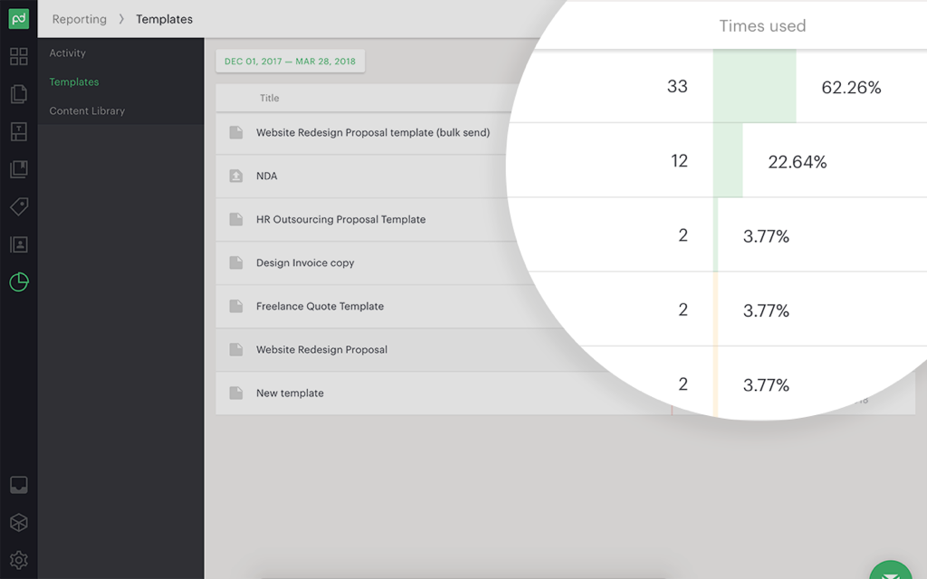Viewport: 927px width, 579px height.
Task: Select Content Library in reporting menu
Action: 87,110
